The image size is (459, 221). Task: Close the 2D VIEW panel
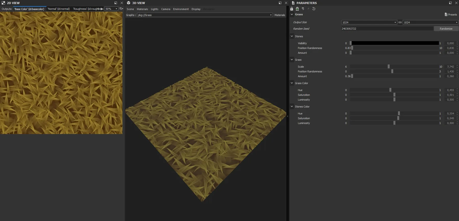[122, 3]
